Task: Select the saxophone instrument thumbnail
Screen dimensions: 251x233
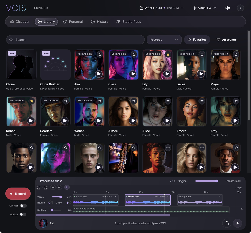Action: 123,158
